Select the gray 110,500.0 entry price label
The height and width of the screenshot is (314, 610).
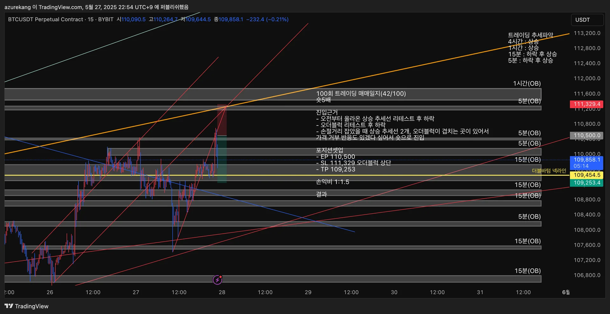tap(586, 135)
